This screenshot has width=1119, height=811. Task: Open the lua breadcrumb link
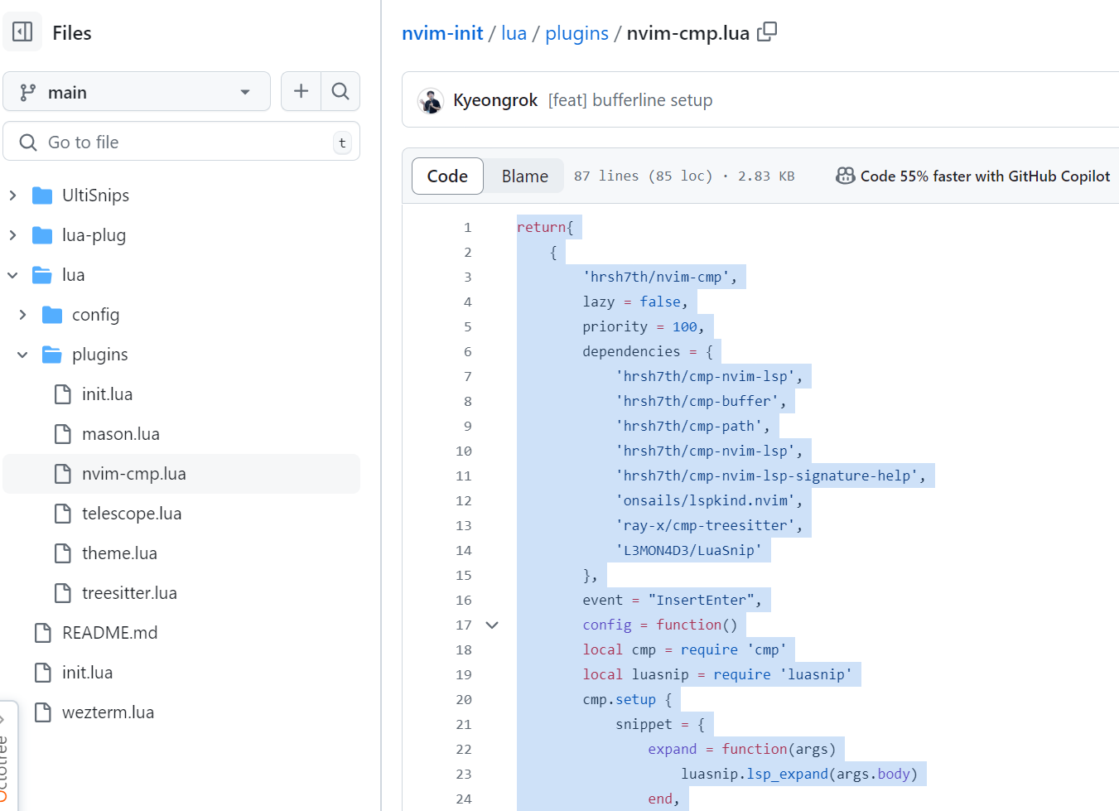tap(514, 33)
